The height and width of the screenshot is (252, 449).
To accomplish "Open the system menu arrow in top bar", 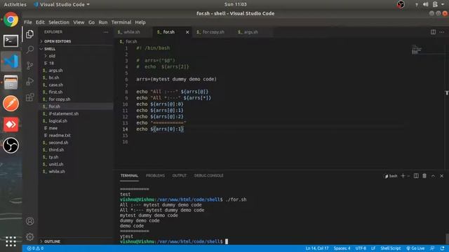I will click(x=443, y=4).
